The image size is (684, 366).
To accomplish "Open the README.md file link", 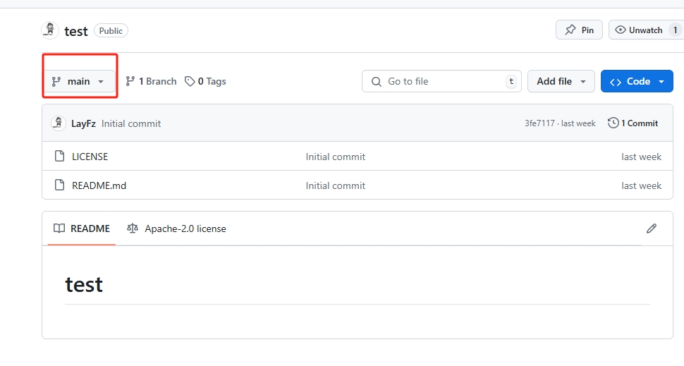I will pos(99,185).
